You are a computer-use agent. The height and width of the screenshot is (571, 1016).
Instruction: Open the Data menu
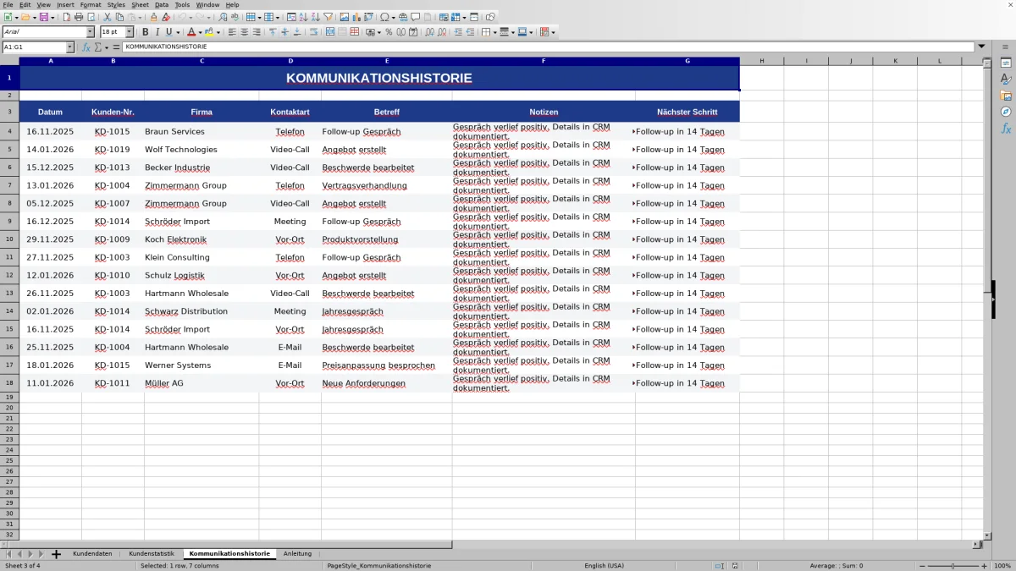point(161,4)
